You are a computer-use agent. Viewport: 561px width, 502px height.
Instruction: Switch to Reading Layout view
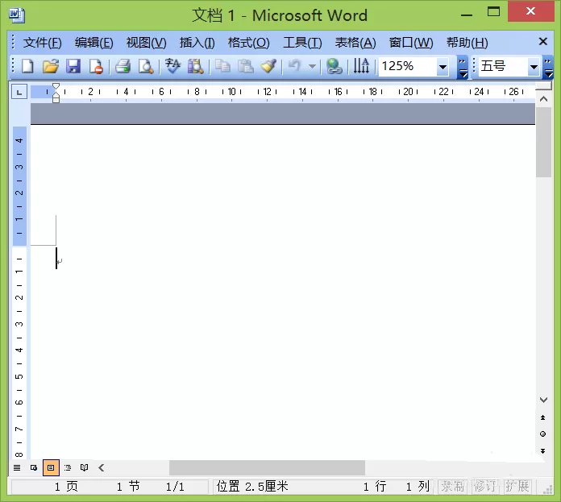coord(85,467)
